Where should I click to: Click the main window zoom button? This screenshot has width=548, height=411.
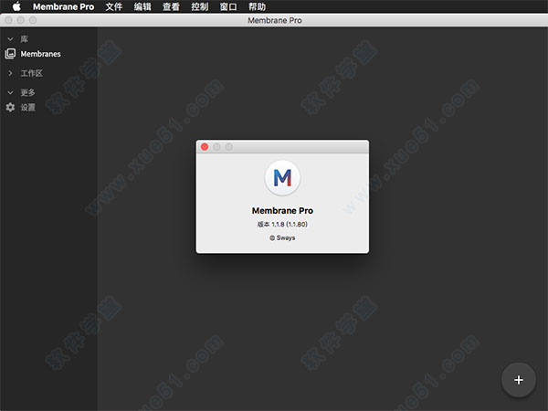click(x=33, y=20)
